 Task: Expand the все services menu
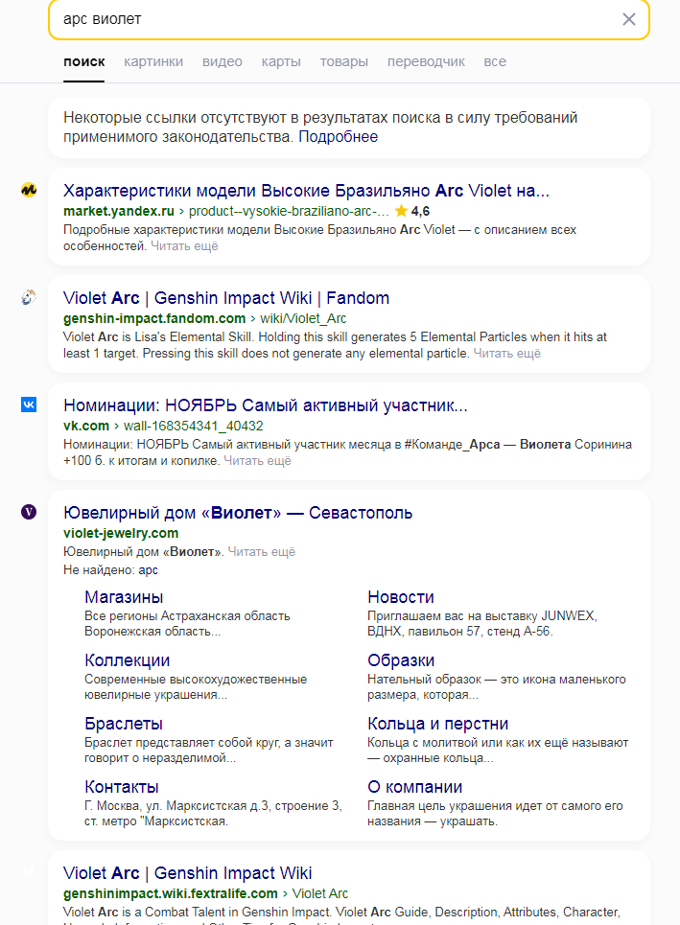click(495, 61)
